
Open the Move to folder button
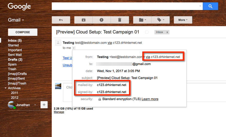142,20
